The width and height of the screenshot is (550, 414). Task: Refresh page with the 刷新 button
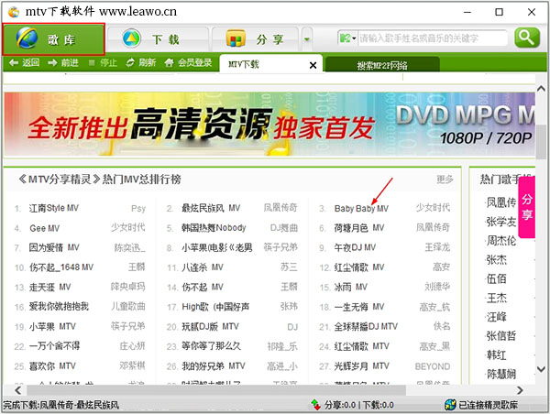point(141,63)
